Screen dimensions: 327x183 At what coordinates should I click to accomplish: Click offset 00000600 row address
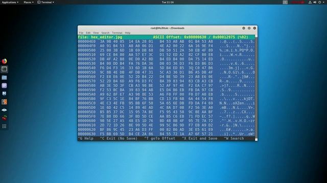point(87,121)
